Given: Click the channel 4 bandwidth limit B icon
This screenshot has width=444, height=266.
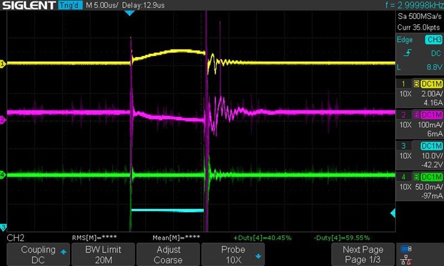Looking at the screenshot, I should click(x=416, y=177).
